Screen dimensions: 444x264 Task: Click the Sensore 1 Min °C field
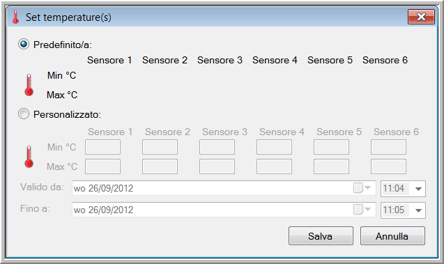pos(102,147)
